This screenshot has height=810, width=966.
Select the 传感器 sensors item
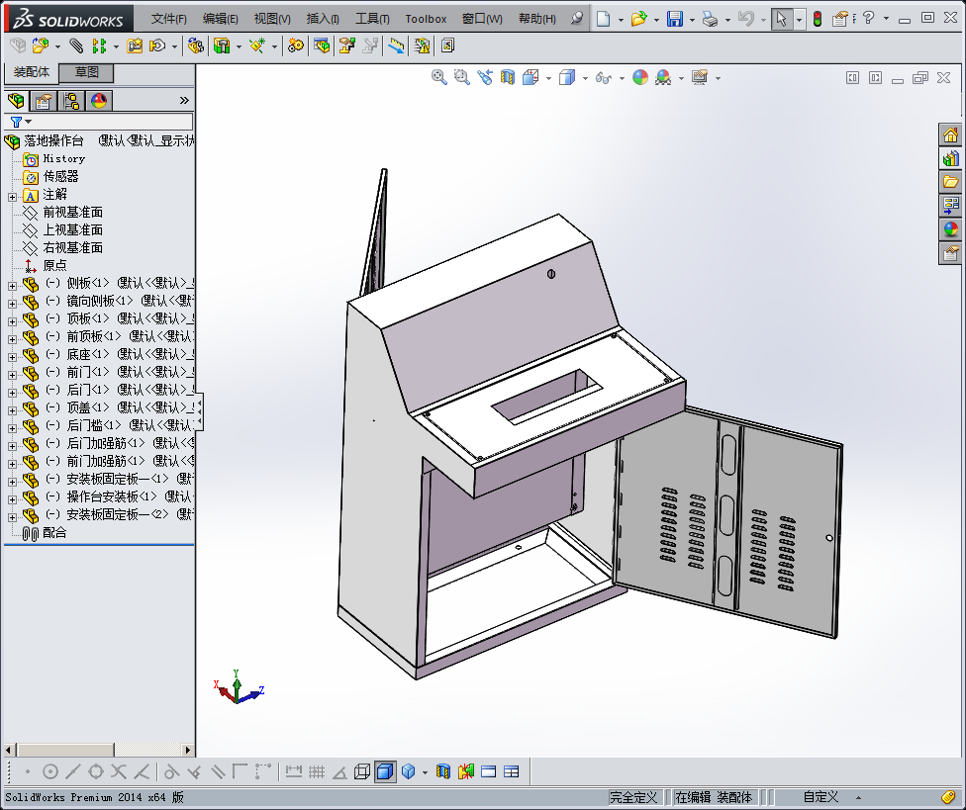point(60,177)
